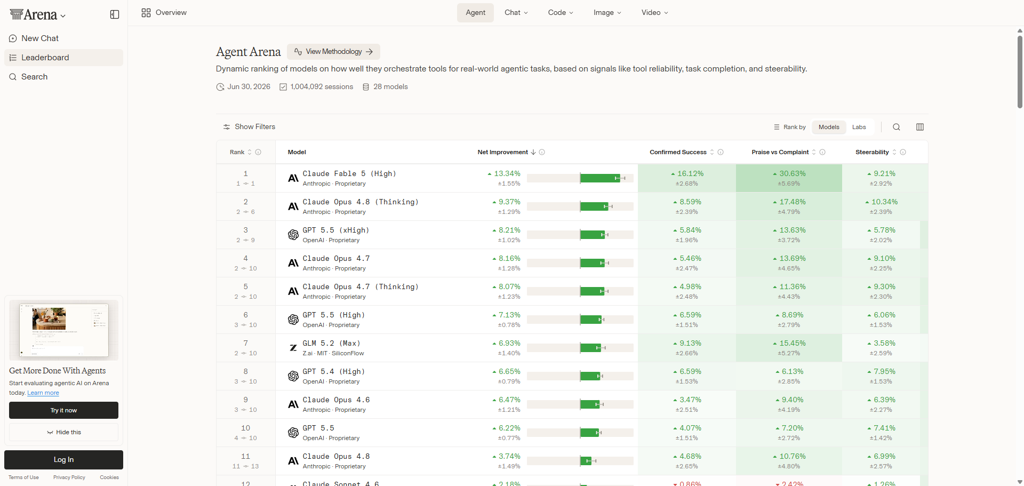Click Anthropic logo for Claude Fable 5 (High)
1024x486 pixels.
point(293,178)
